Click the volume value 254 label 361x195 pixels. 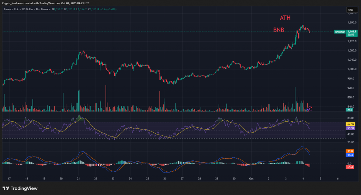tap(350, 110)
